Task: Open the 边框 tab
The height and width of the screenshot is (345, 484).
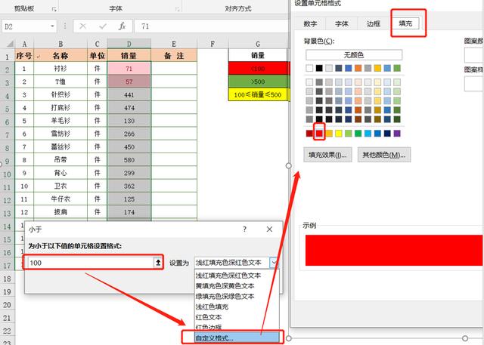Action: pyautogui.click(x=373, y=23)
